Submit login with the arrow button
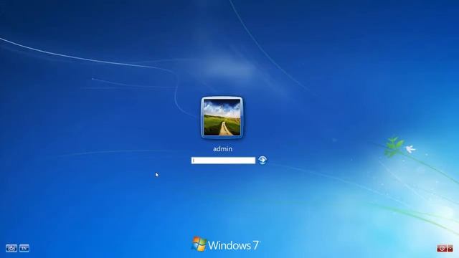The width and height of the screenshot is (459, 258). (x=262, y=160)
